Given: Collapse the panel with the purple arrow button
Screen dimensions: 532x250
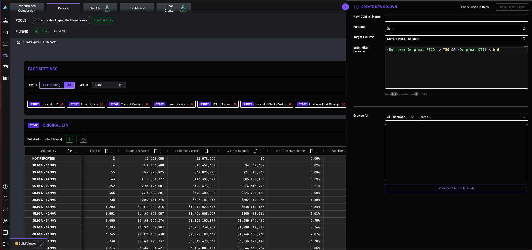Looking at the screenshot, I should click(x=345, y=7).
